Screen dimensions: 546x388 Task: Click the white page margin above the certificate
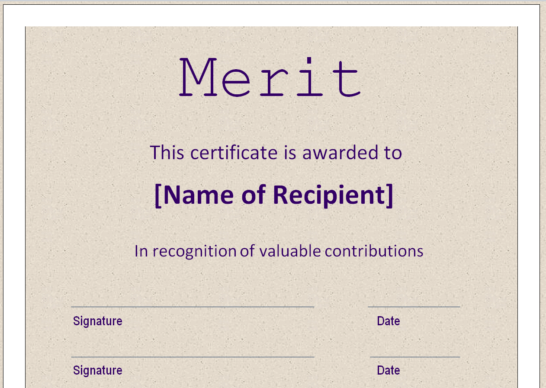(271, 16)
